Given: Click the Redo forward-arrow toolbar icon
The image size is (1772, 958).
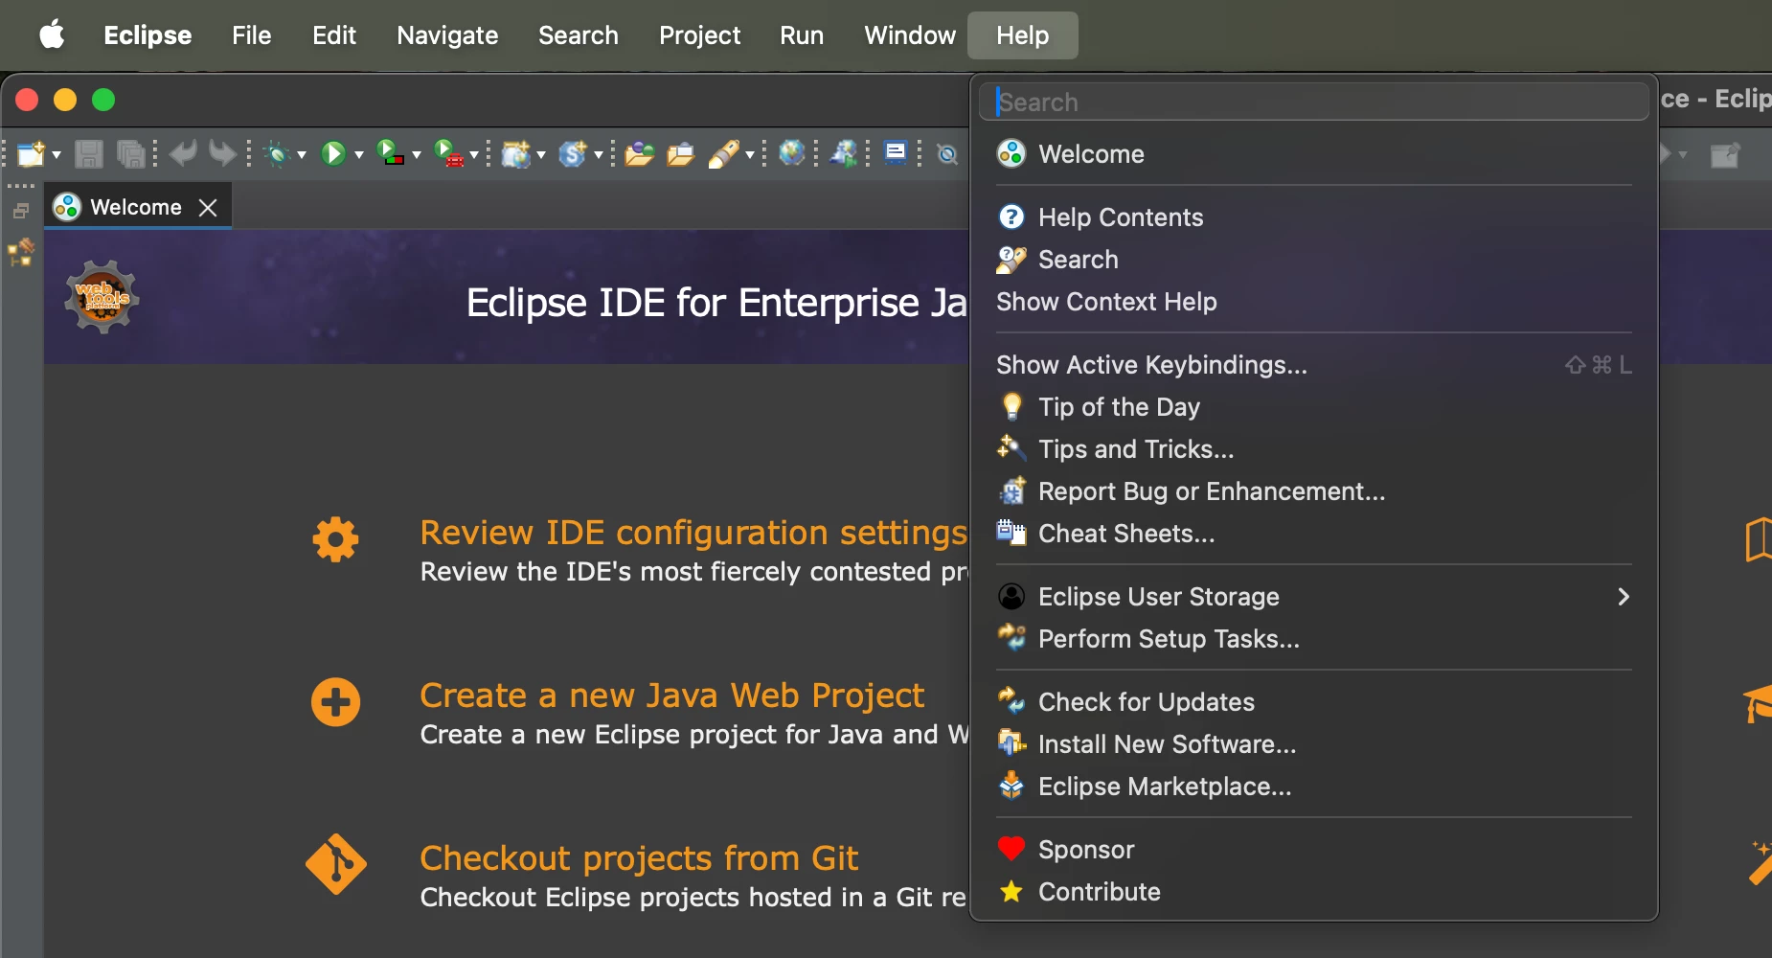Looking at the screenshot, I should [222, 153].
